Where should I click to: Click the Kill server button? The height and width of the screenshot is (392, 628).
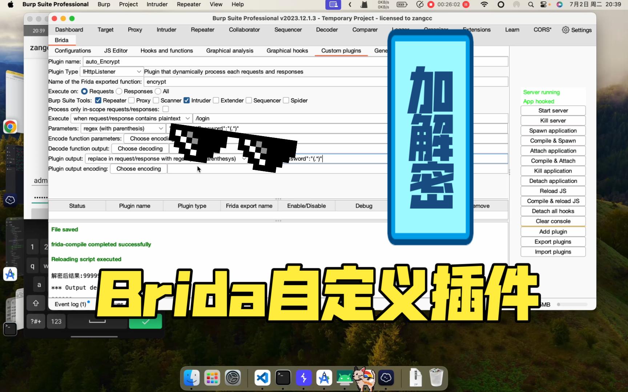553,121
